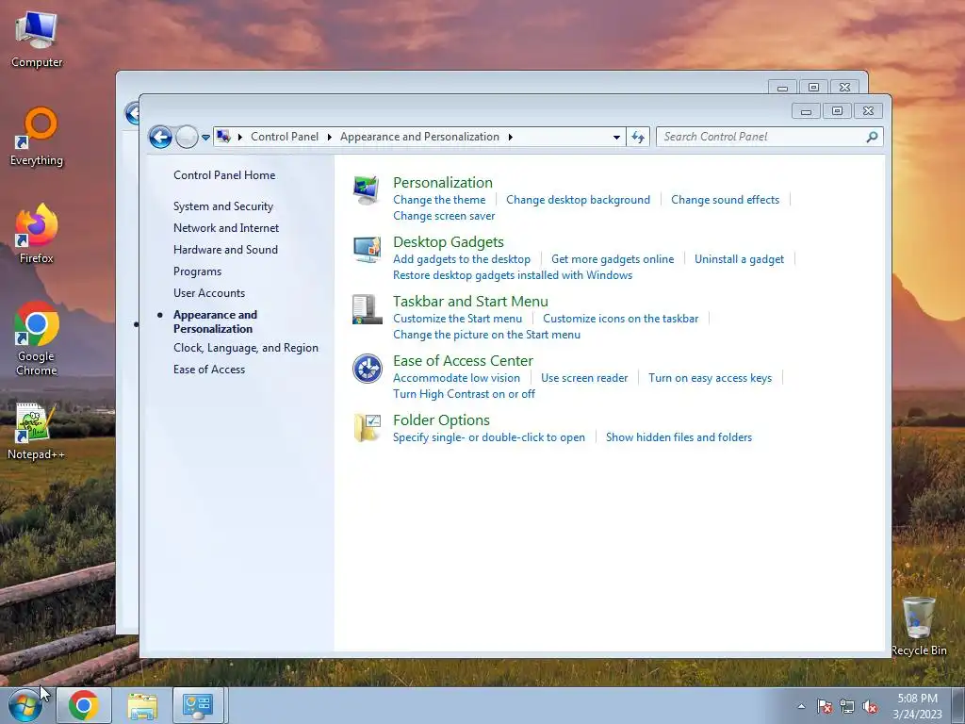
Task: Click the Control Panel taskbar button
Action: click(198, 705)
